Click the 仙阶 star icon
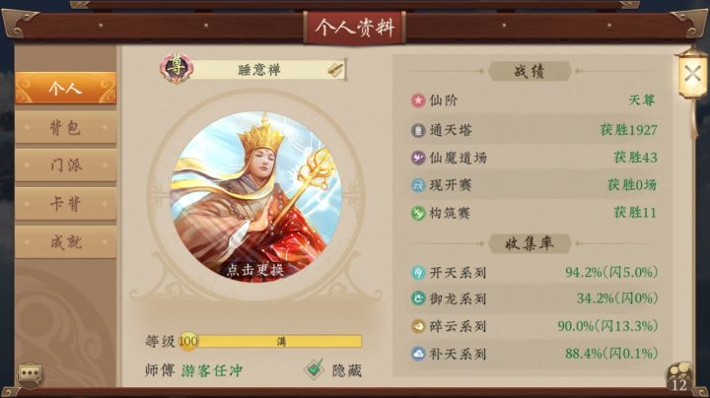 coord(417,99)
